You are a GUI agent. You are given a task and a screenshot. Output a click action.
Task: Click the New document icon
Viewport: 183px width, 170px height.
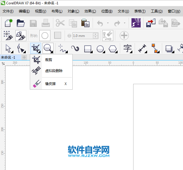point(9,23)
